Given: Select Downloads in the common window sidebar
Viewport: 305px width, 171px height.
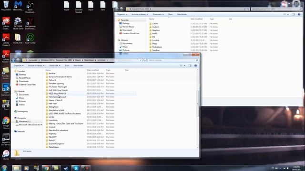Looking at the screenshot, I should pos(24,81).
